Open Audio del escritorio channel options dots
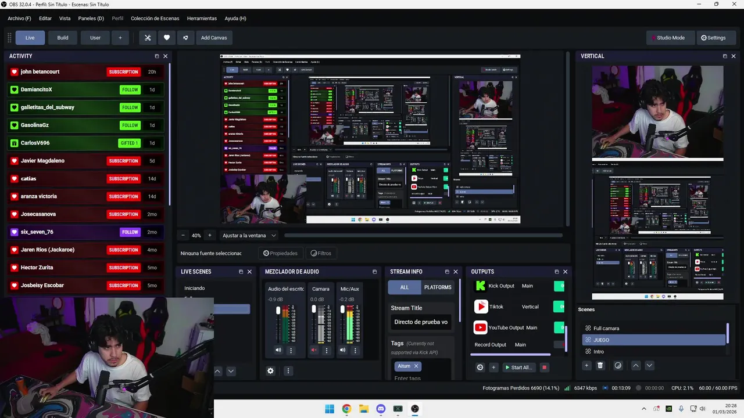This screenshot has height=418, width=744. 291,350
